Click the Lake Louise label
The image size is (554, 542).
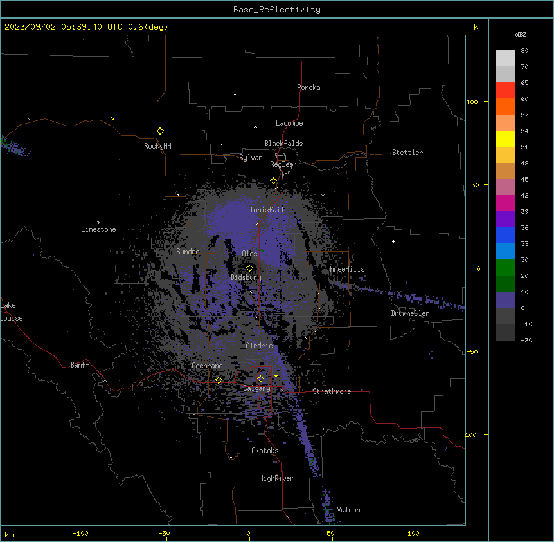pos(12,312)
